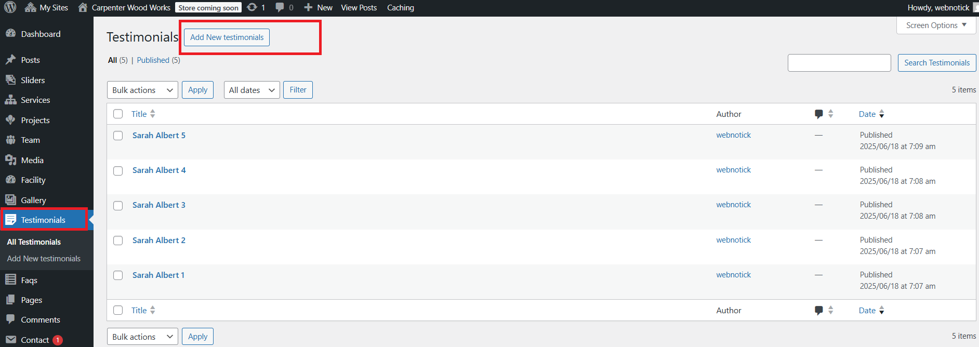This screenshot has height=347, width=979.
Task: Tick the Sarah Albert 3 checkbox
Action: coord(118,206)
